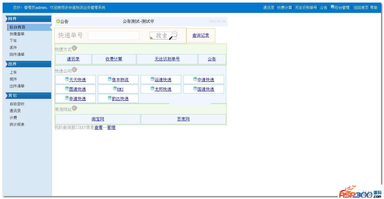Click the icon before 国通快递
The height and width of the screenshot is (199, 384).
[x=195, y=89]
